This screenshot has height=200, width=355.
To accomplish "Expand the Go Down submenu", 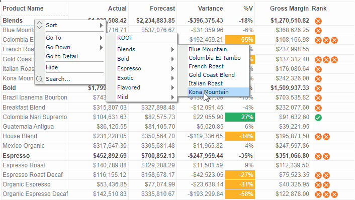I will click(101, 48).
